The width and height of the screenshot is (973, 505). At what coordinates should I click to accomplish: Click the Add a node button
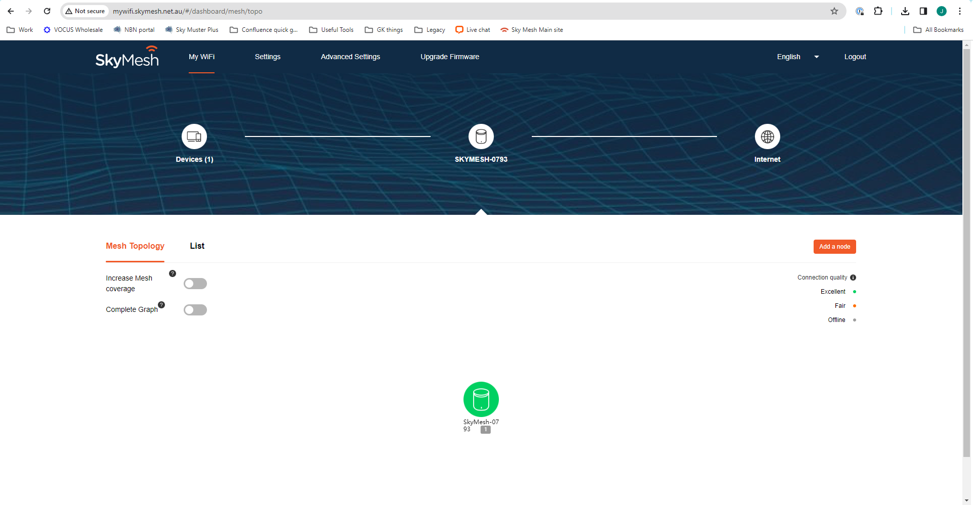coord(834,247)
